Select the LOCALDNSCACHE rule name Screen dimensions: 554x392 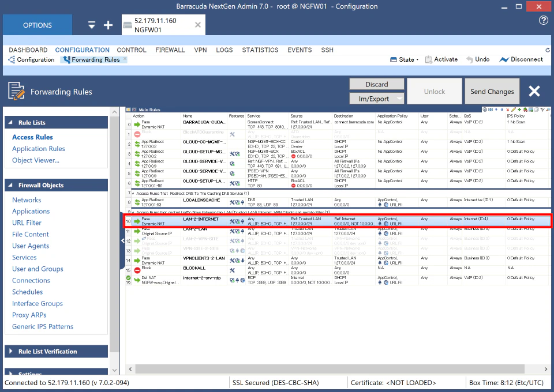(x=201, y=200)
